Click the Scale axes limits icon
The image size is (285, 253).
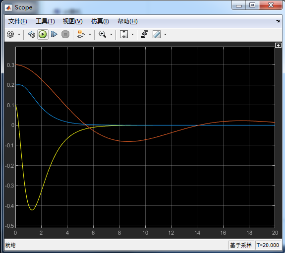124,34
